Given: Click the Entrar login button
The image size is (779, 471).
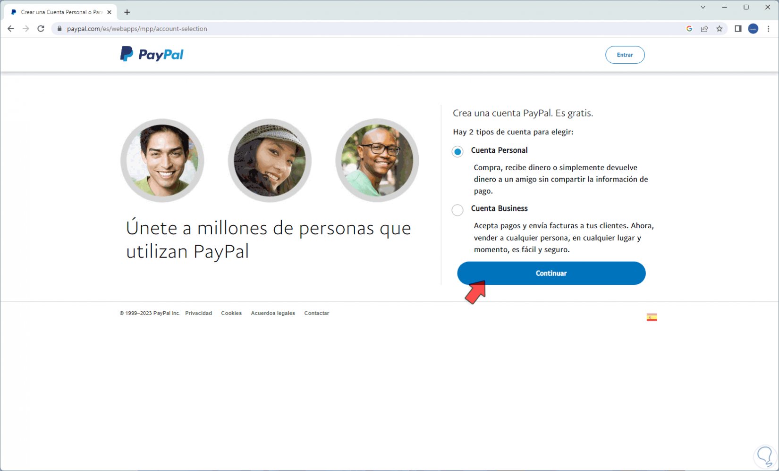Looking at the screenshot, I should [x=625, y=55].
